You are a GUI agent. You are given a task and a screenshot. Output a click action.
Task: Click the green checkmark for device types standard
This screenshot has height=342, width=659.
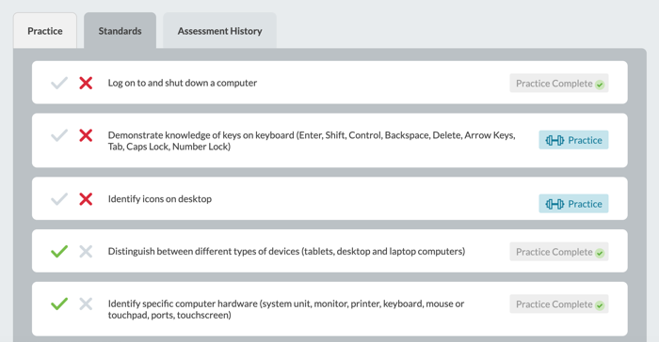(59, 251)
